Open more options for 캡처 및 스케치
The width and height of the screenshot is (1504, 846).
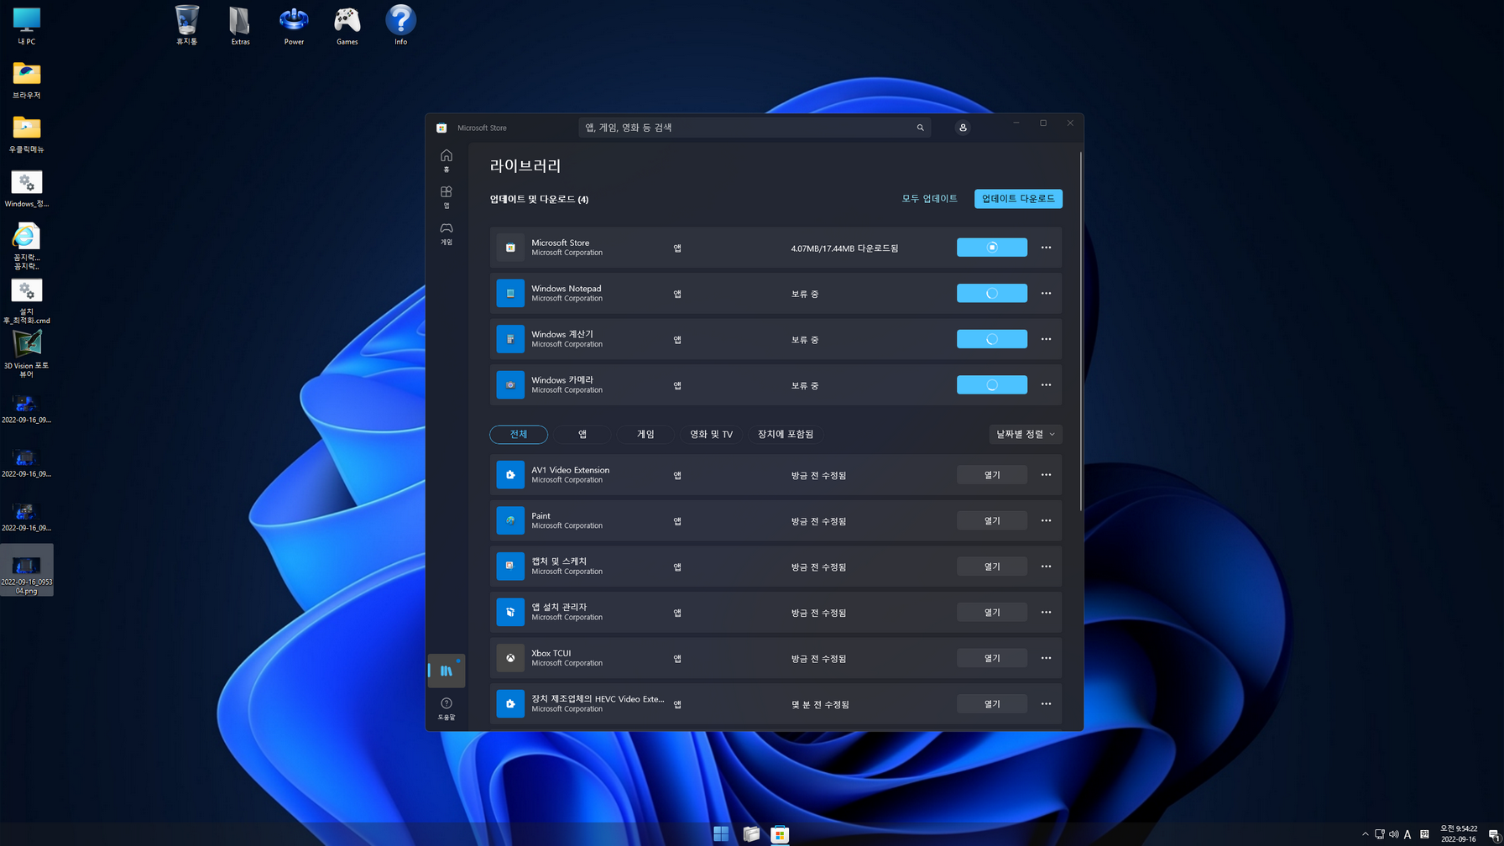[x=1046, y=566]
